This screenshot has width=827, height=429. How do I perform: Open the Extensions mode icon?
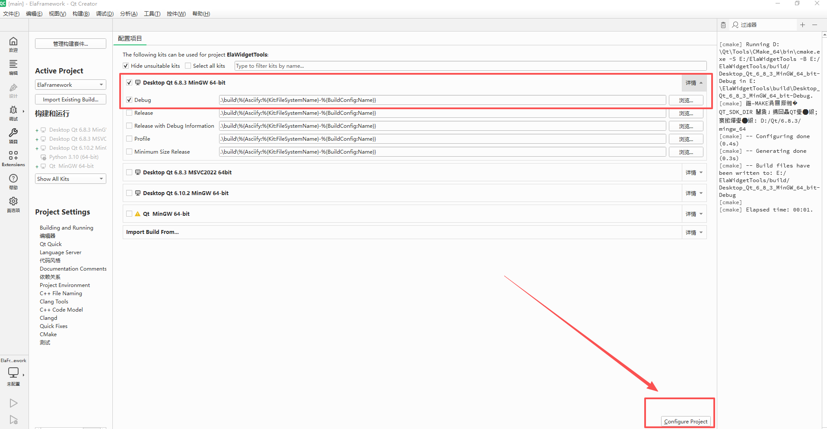click(13, 155)
